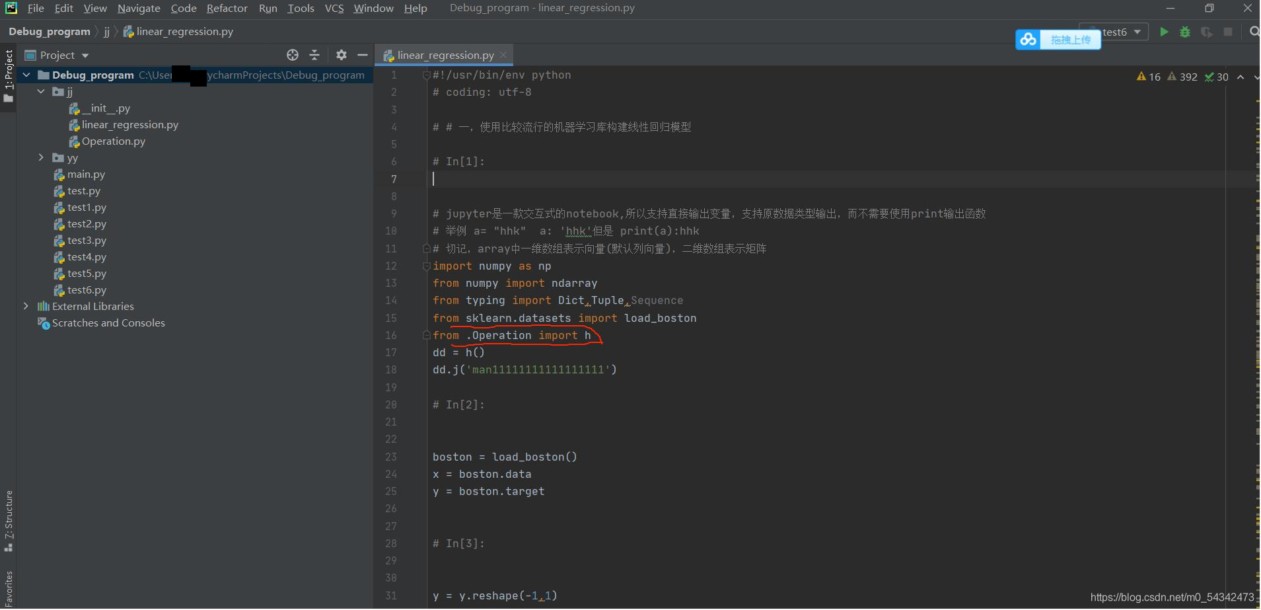Click typo indicator showing 30

1216,77
